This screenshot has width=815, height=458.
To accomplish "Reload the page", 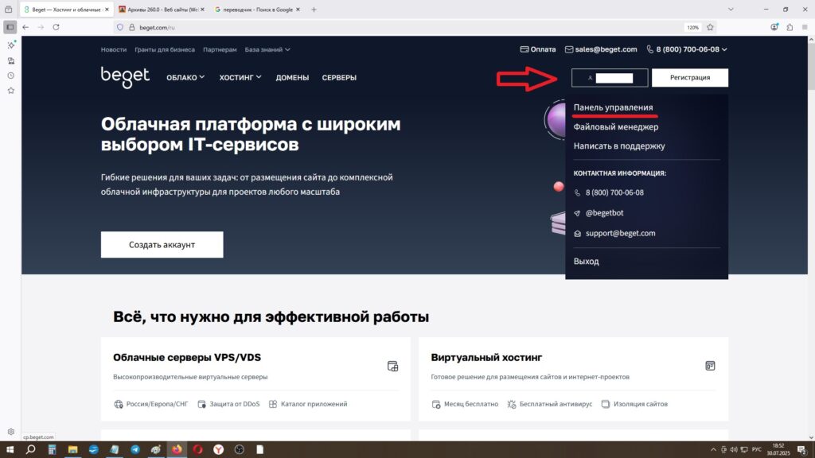I will [x=57, y=27].
